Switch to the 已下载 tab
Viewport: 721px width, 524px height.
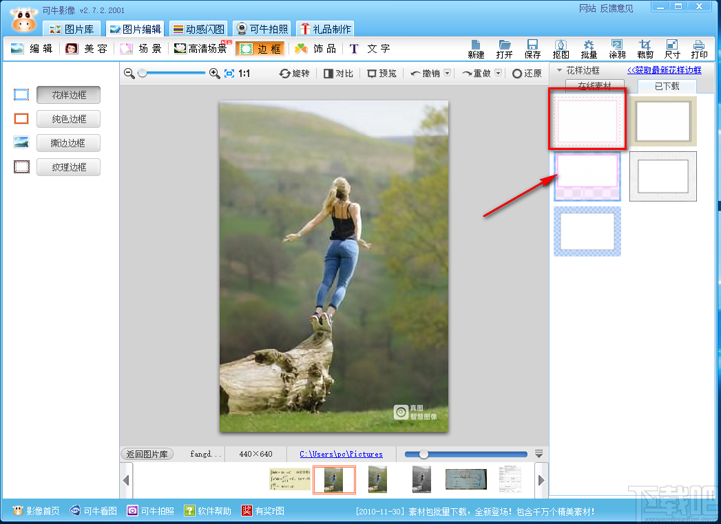(667, 86)
